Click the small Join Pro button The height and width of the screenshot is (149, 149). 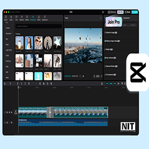(x=120, y=12)
